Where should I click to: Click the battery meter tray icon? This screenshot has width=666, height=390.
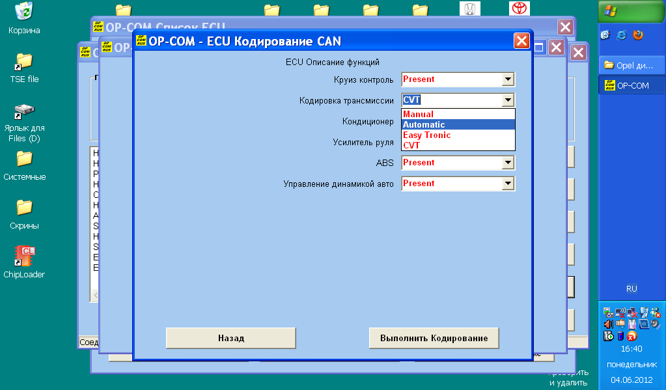pyautogui.click(x=620, y=336)
